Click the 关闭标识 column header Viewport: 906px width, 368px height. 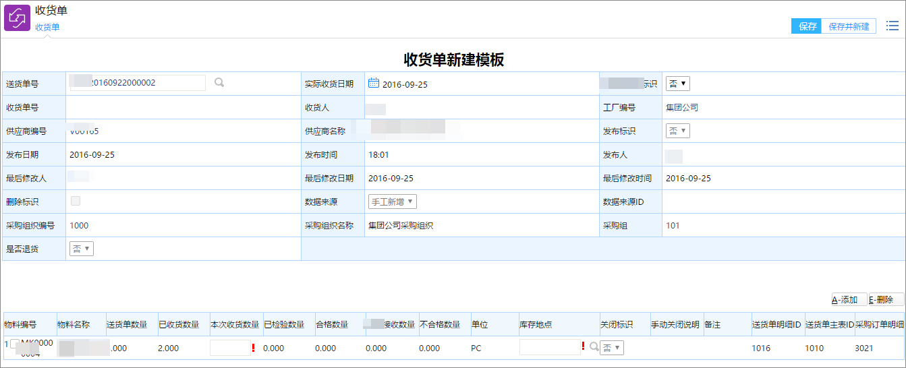(617, 325)
